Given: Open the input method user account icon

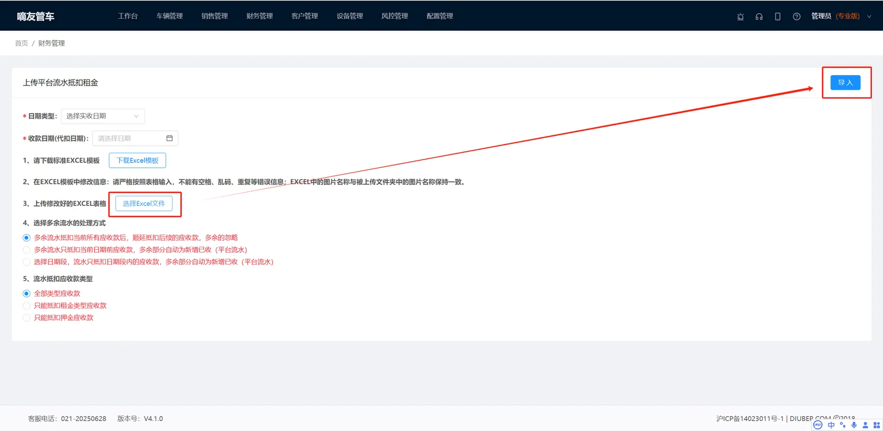Looking at the screenshot, I should pyautogui.click(x=865, y=425).
